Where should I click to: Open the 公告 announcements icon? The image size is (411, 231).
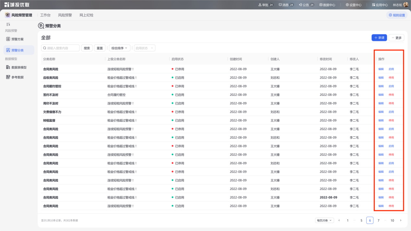tap(300, 5)
